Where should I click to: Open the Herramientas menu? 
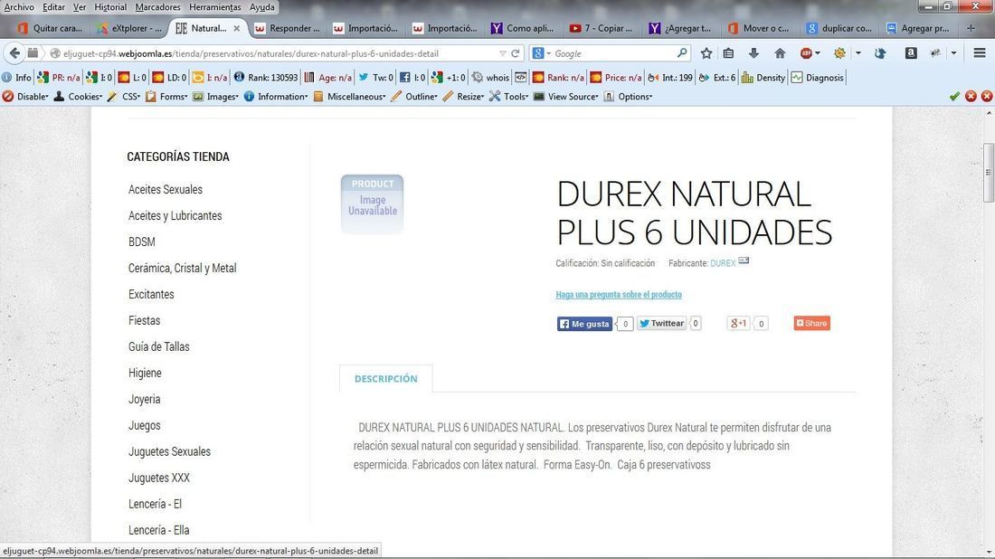coord(215,7)
